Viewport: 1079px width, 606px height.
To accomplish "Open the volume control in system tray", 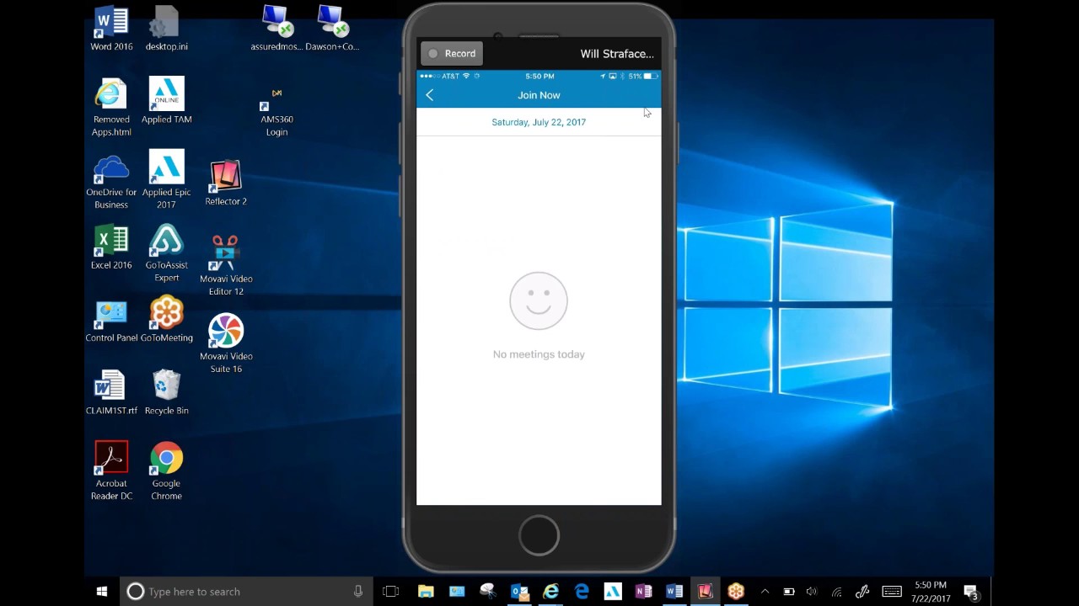I will point(811,592).
